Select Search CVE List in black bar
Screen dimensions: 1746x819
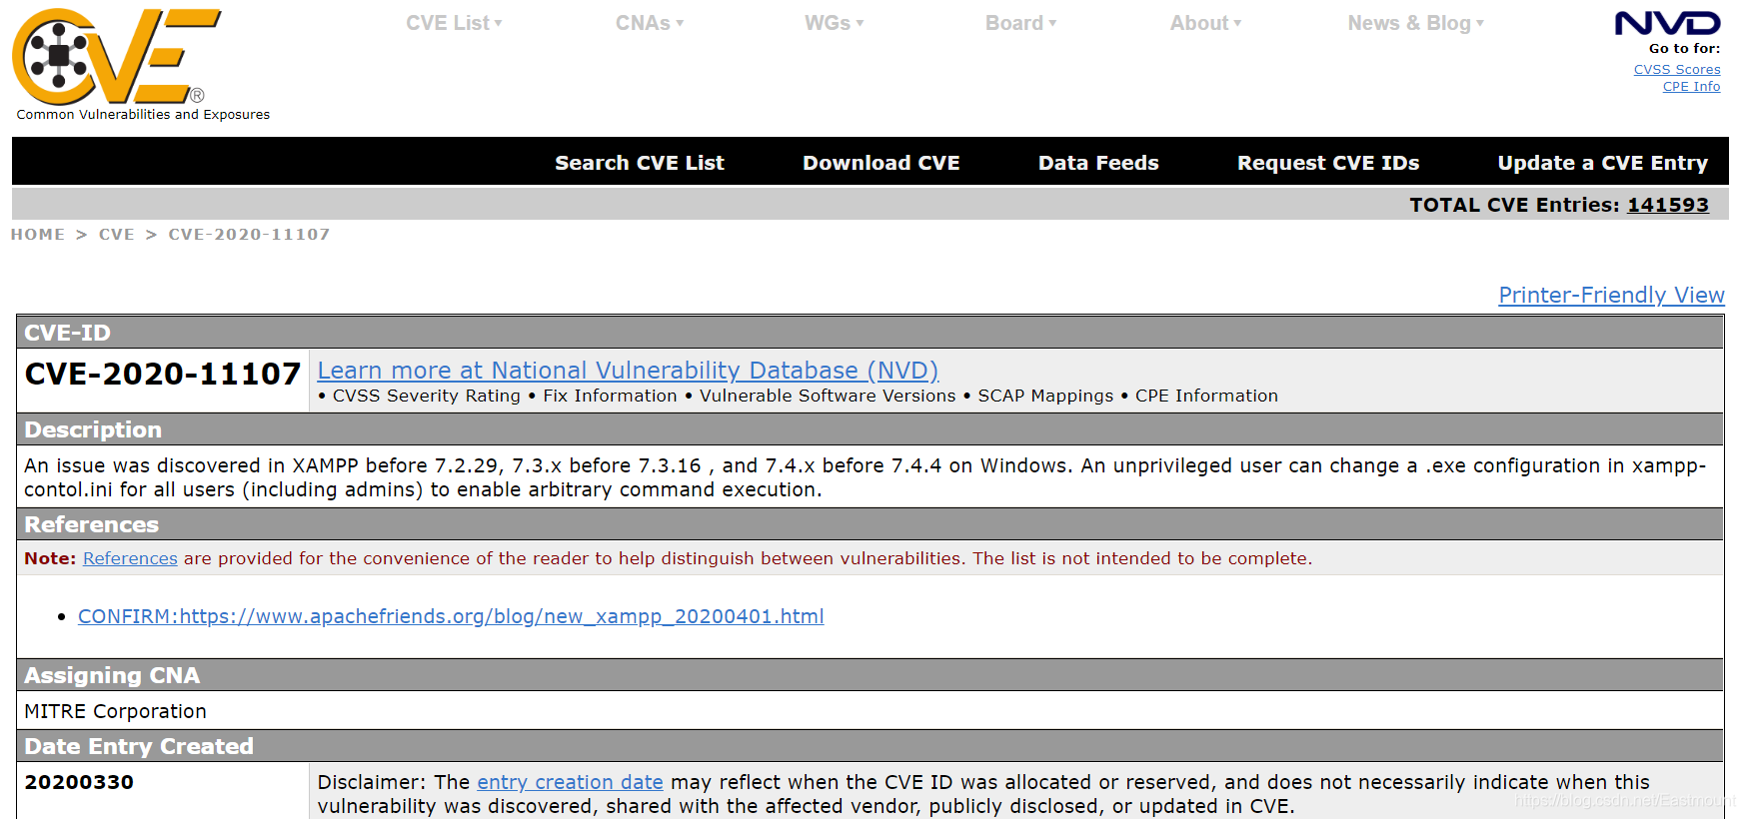pyautogui.click(x=640, y=163)
